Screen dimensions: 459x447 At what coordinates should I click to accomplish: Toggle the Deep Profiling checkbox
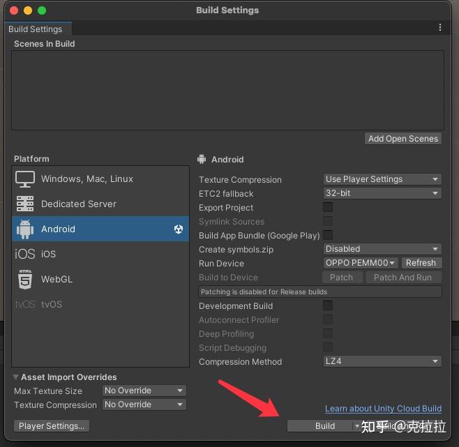(x=328, y=333)
